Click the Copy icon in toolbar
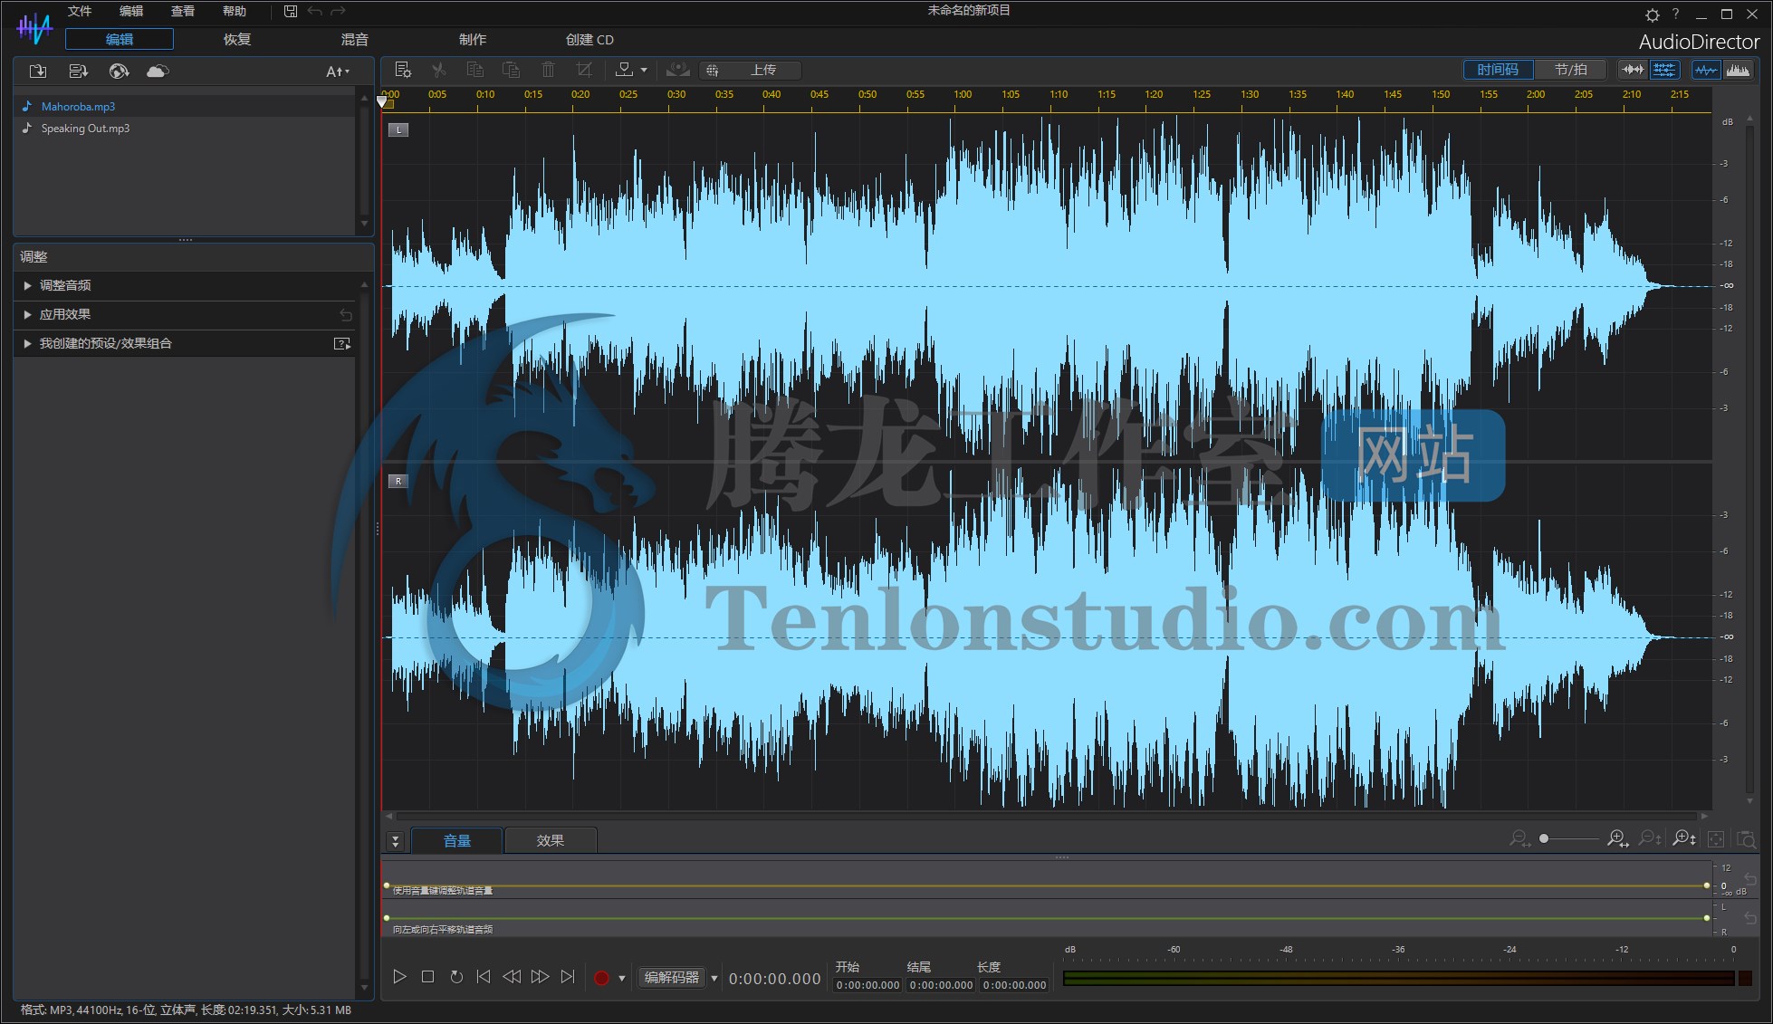Viewport: 1773px width, 1024px height. pos(474,70)
